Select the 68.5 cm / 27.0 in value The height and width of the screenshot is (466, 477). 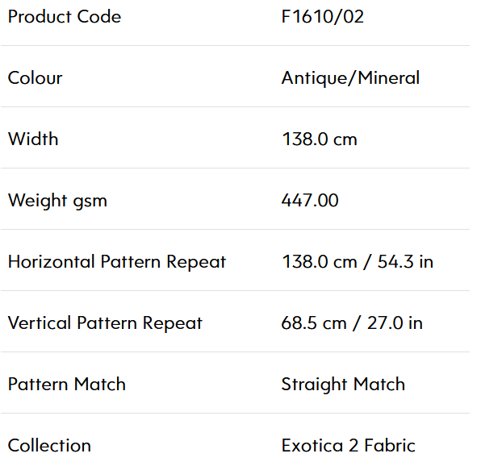pos(352,323)
